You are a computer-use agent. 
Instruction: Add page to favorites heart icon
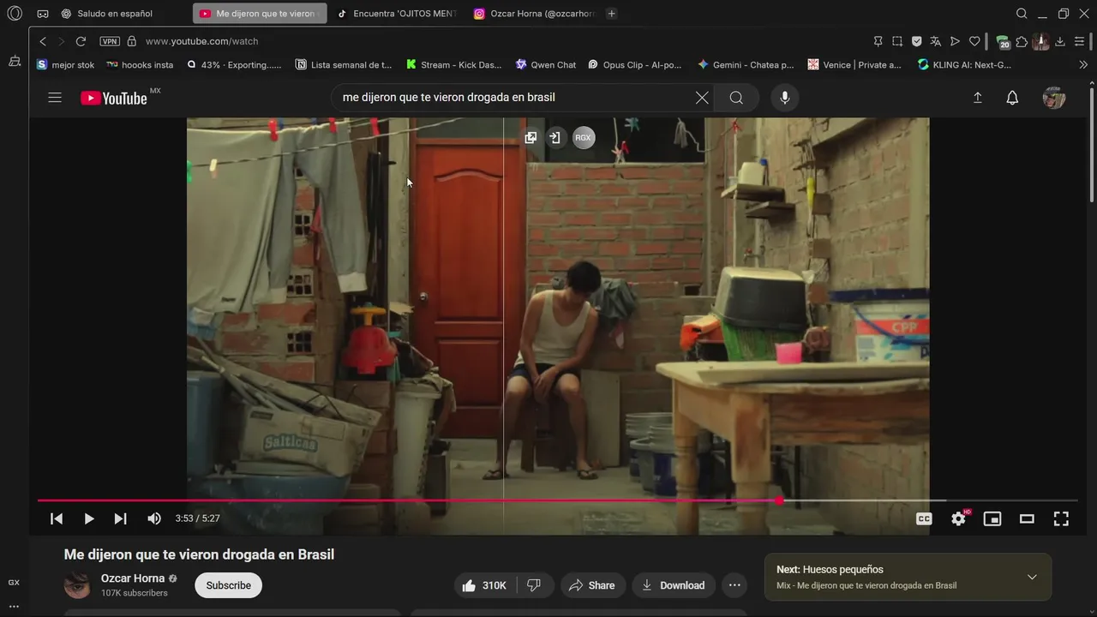(974, 41)
